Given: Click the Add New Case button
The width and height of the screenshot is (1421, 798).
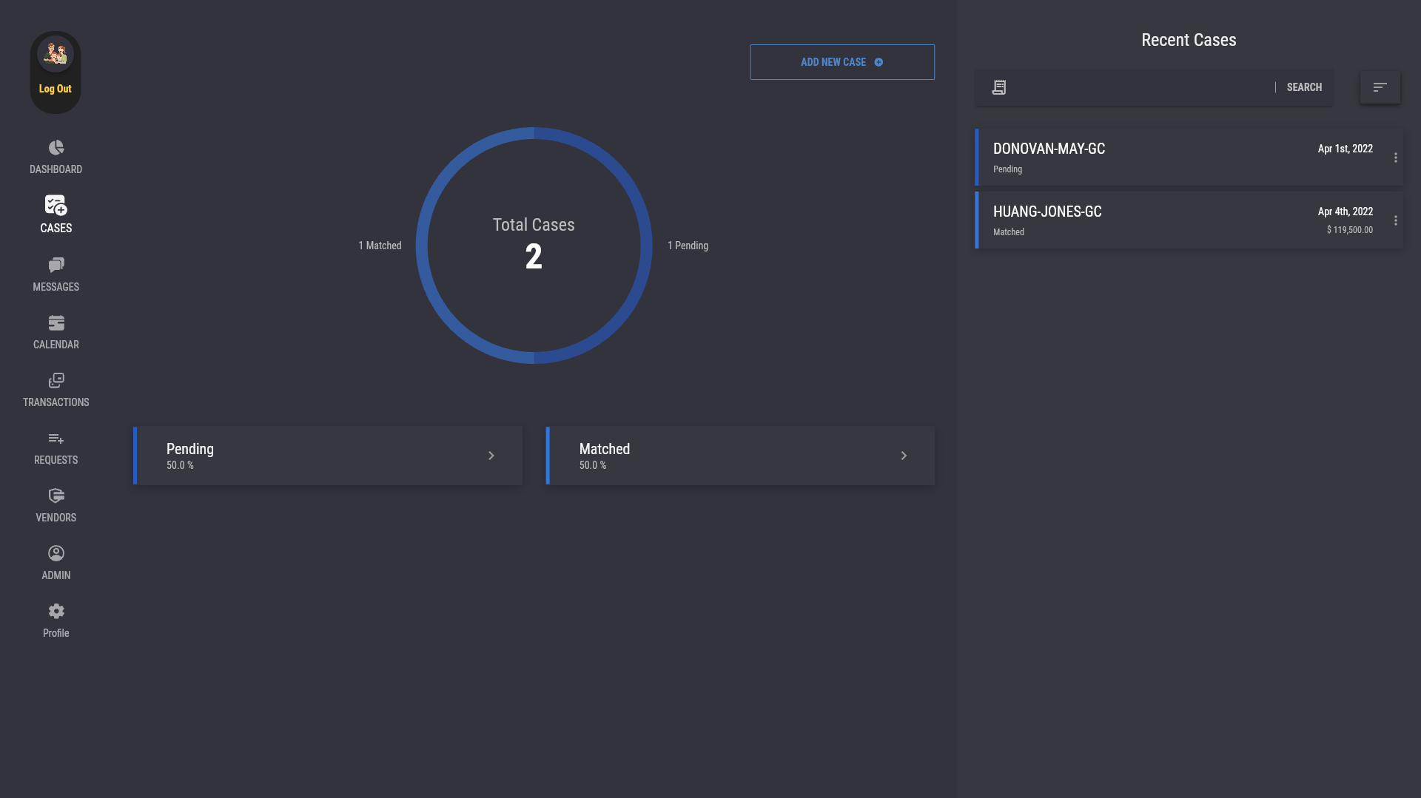Looking at the screenshot, I should coord(841,62).
